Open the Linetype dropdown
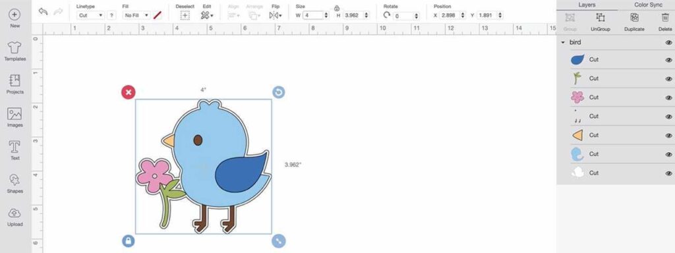 [x=91, y=15]
